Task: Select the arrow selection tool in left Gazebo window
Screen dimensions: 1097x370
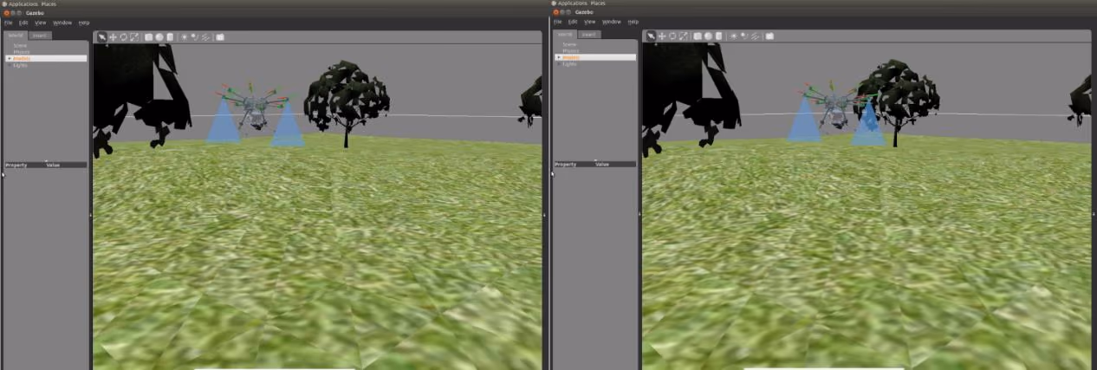Action: pyautogui.click(x=101, y=37)
